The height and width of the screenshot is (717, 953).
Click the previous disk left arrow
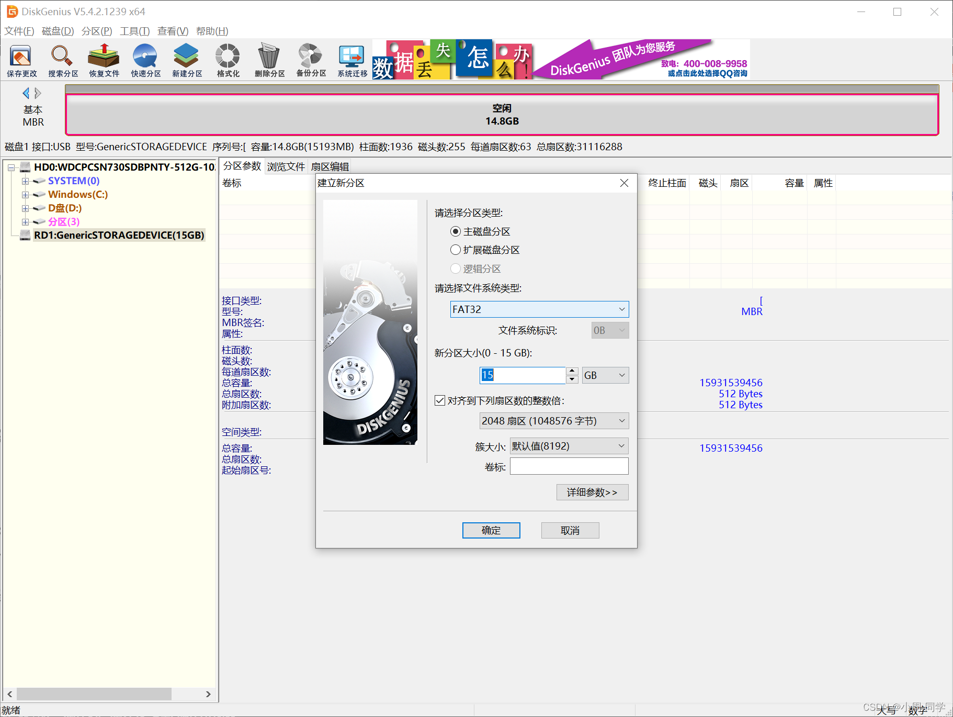tap(26, 93)
